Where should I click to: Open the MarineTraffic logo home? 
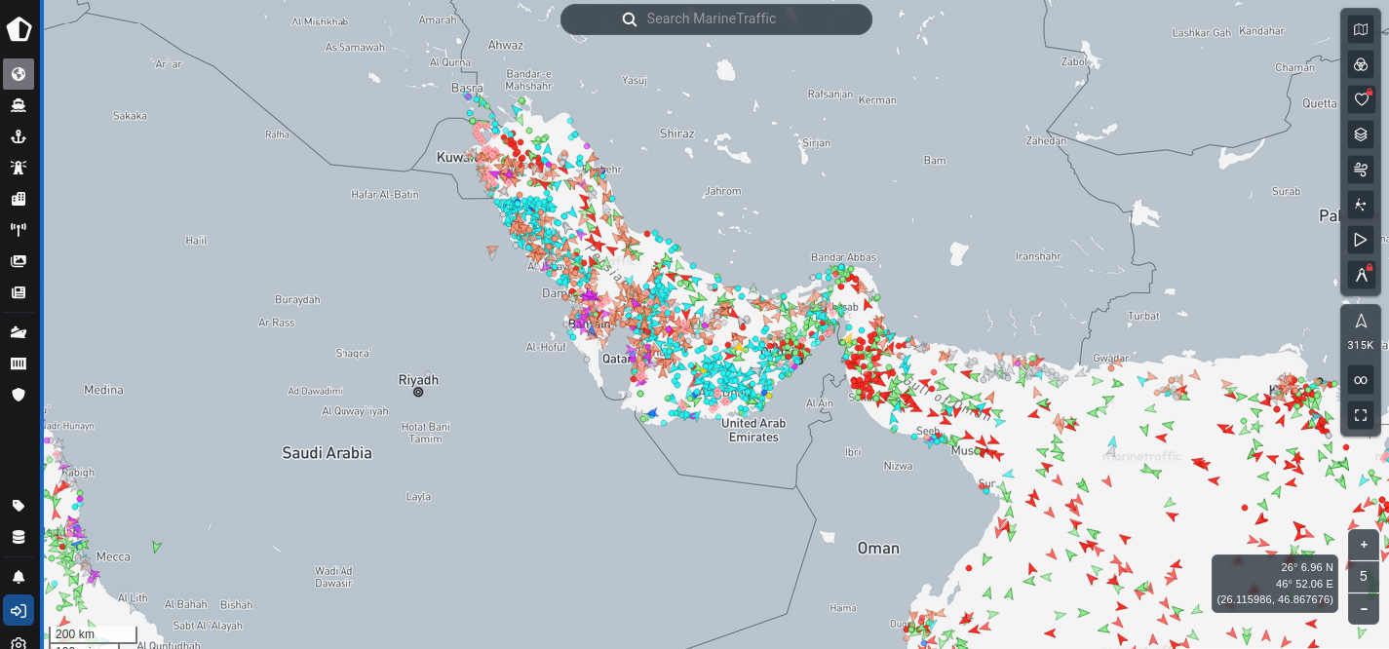click(x=19, y=28)
